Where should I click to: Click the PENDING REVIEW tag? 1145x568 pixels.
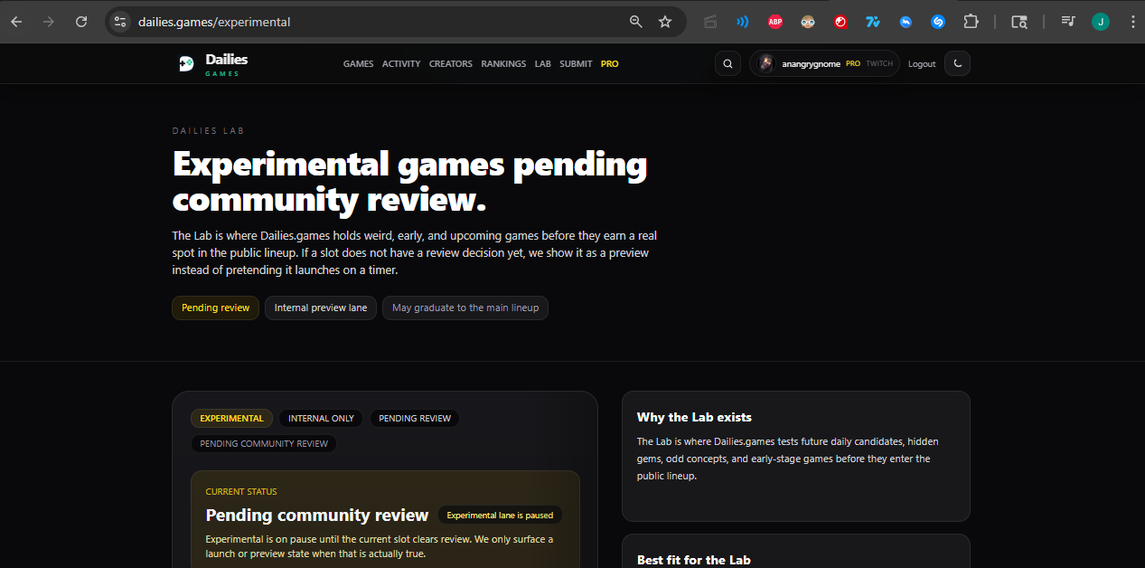tap(415, 419)
